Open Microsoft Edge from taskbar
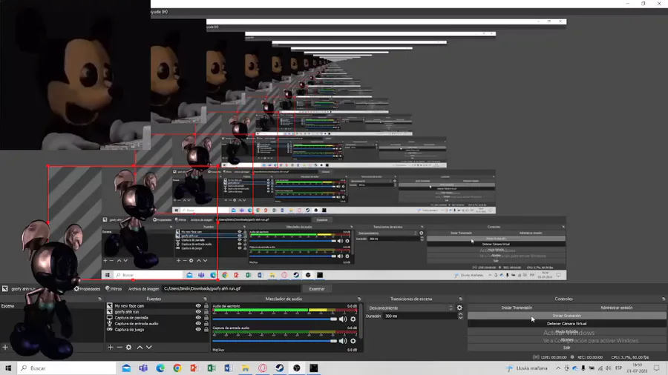Viewport: 668px width, 375px height. (160, 368)
